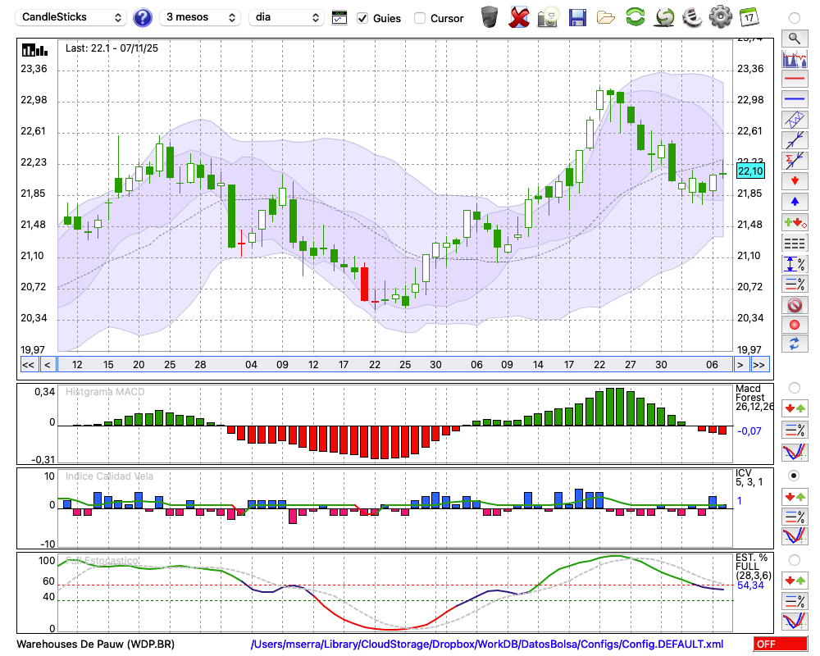Select the blue horizontal line tool
Image resolution: width=820 pixels, height=656 pixels.
tap(794, 99)
